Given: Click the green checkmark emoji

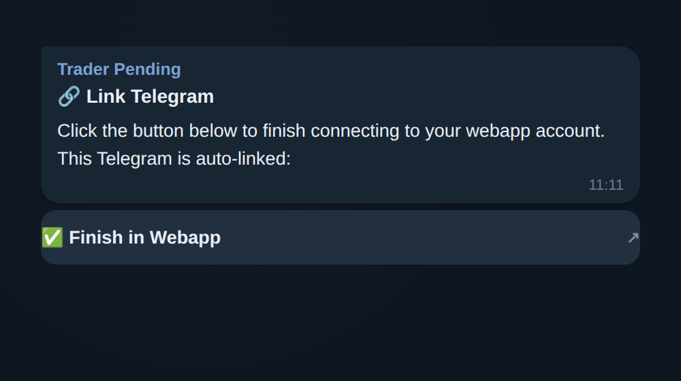Looking at the screenshot, I should [x=52, y=237].
